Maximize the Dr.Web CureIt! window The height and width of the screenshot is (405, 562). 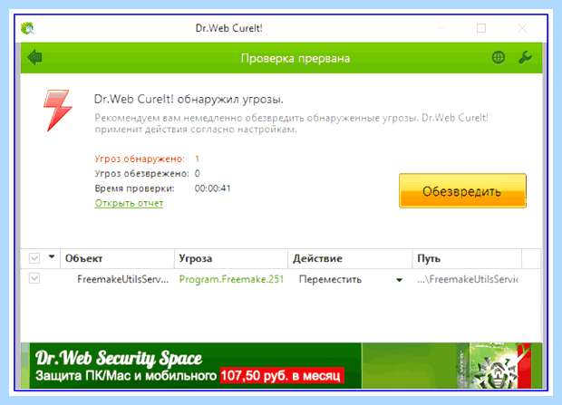pyautogui.click(x=481, y=28)
